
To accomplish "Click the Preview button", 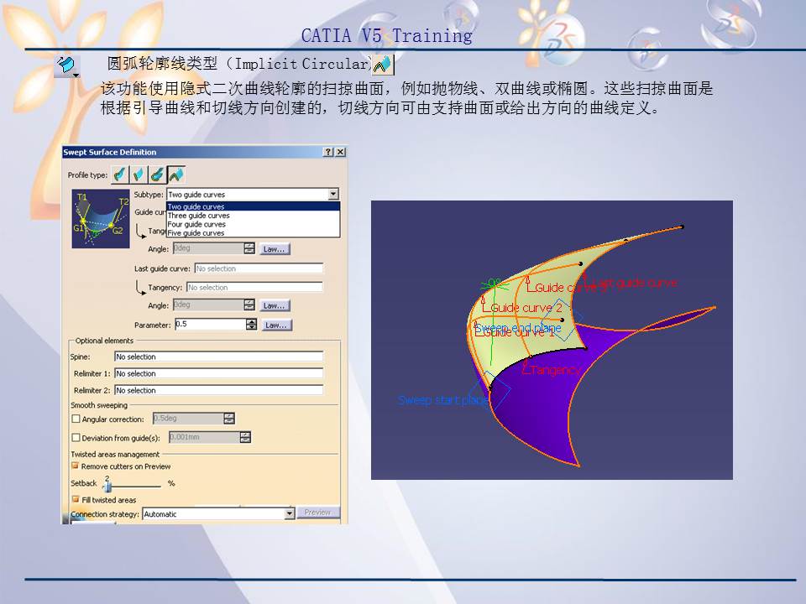I will (x=317, y=511).
